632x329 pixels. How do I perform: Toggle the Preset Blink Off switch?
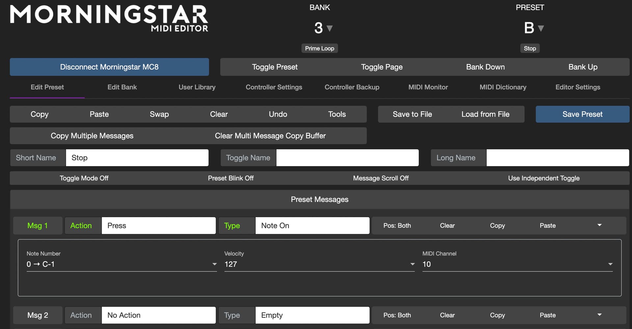coord(231,178)
